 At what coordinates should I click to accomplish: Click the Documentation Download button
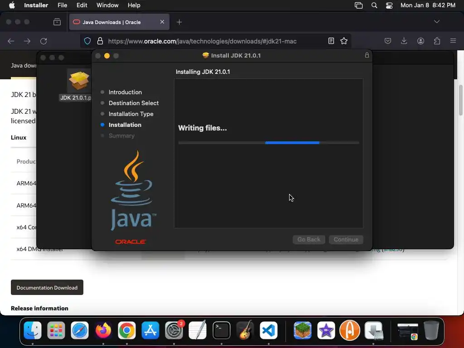[47, 287]
